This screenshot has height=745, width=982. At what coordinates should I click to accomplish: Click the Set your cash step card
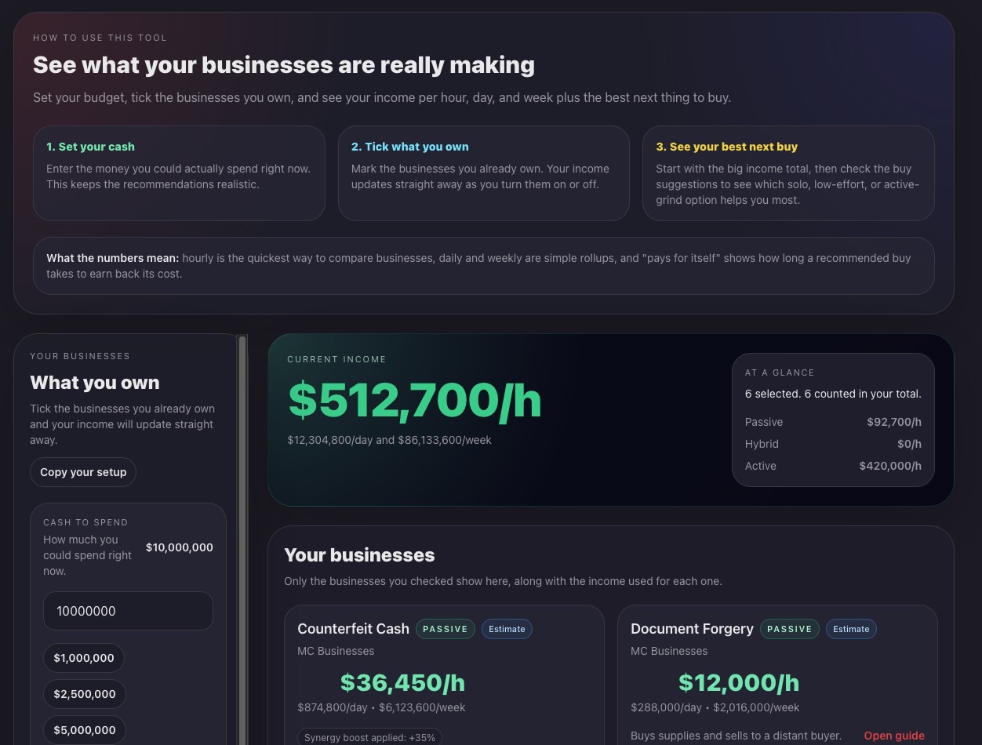tap(179, 173)
